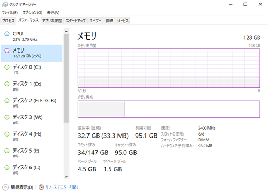Switch to the プロセス tab
Viewport: 268px width, 195px height.
tap(8, 21)
